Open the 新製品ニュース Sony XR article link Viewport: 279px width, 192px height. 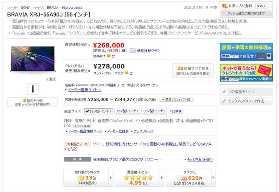click(x=138, y=146)
